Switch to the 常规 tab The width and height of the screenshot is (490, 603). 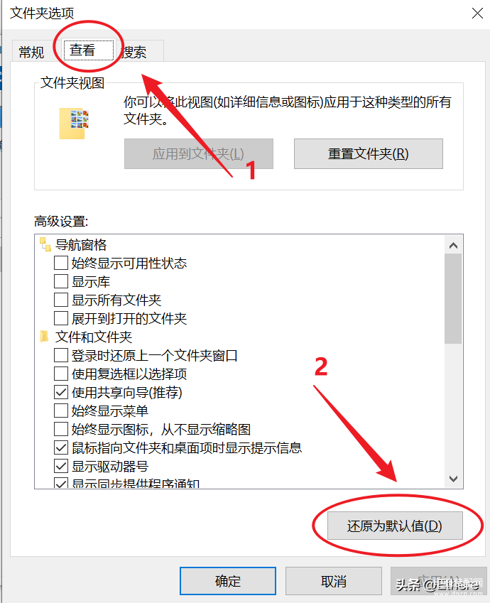click(x=31, y=52)
